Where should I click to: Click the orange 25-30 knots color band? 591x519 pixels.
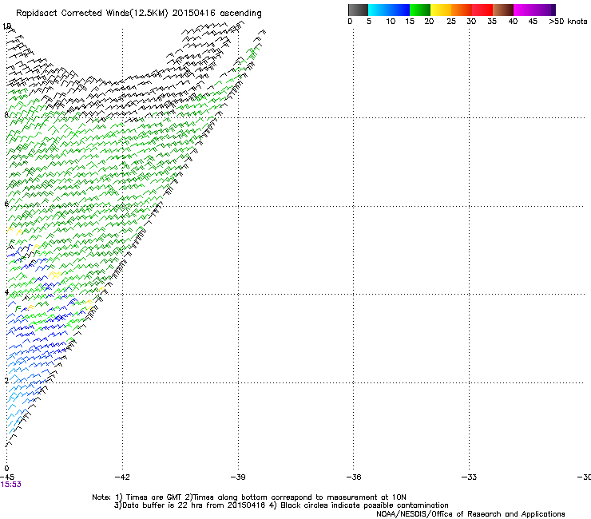pyautogui.click(x=462, y=10)
